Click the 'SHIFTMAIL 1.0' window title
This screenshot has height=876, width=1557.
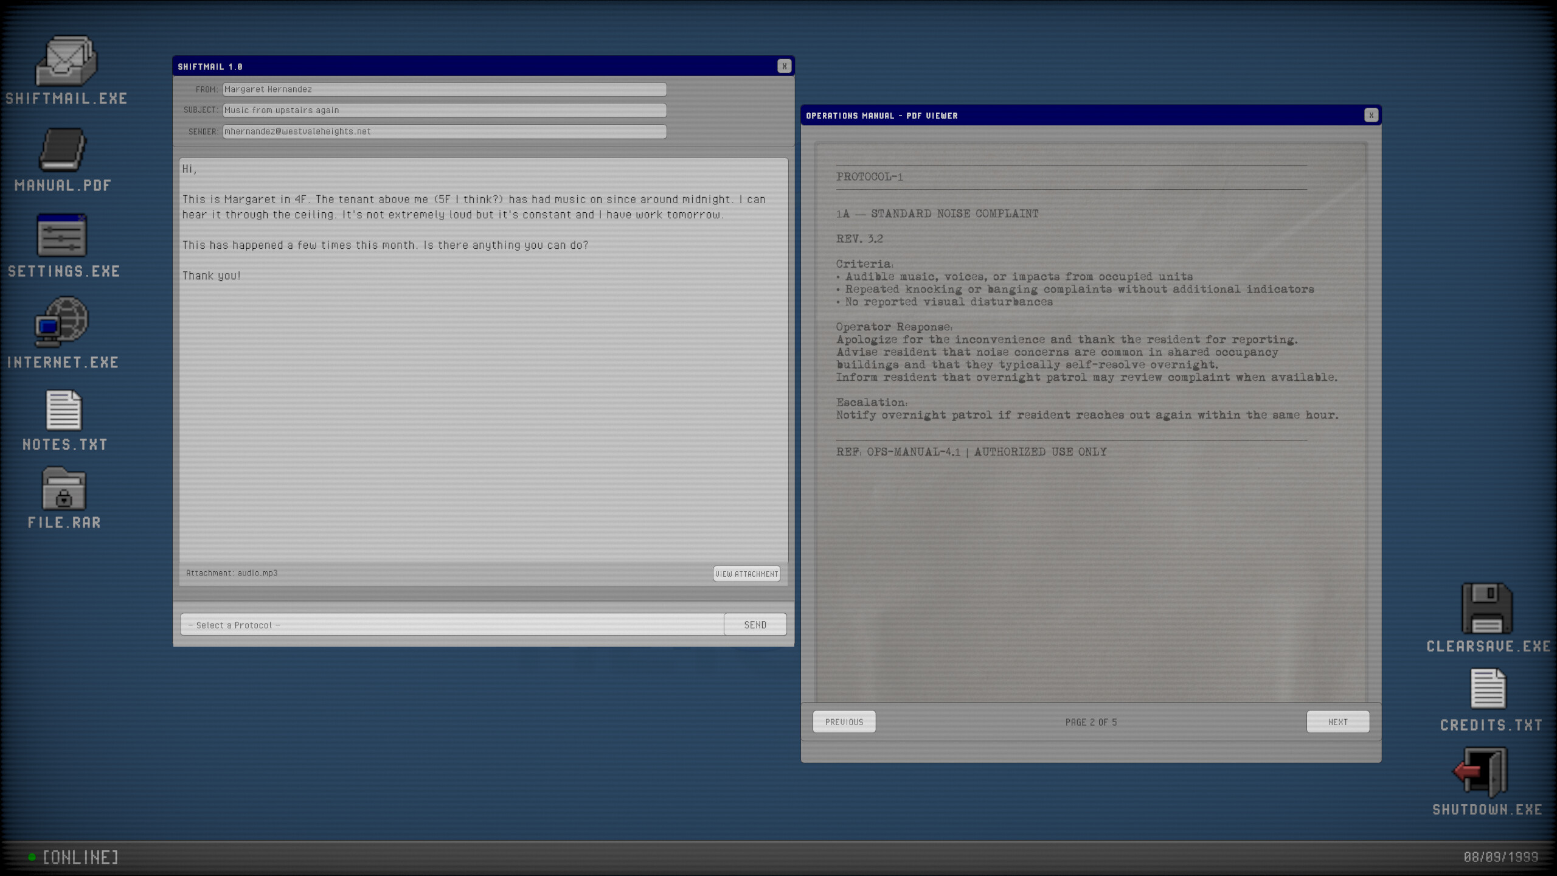pos(210,67)
